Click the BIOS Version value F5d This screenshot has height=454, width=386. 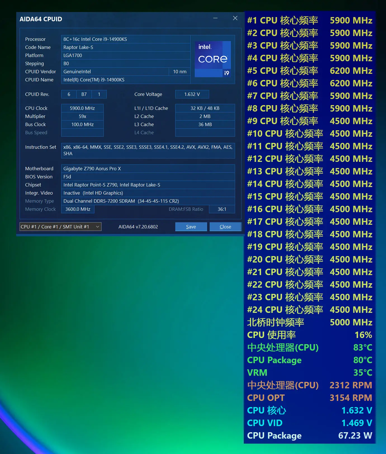click(148, 177)
